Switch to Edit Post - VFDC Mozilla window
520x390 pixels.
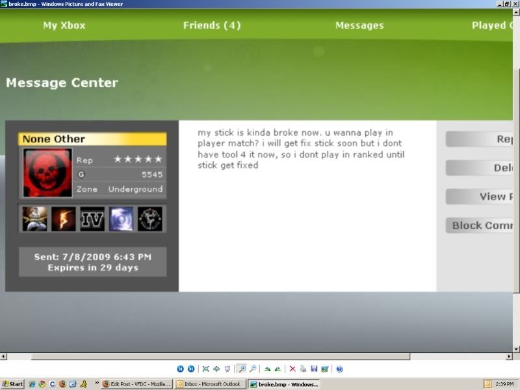point(137,384)
